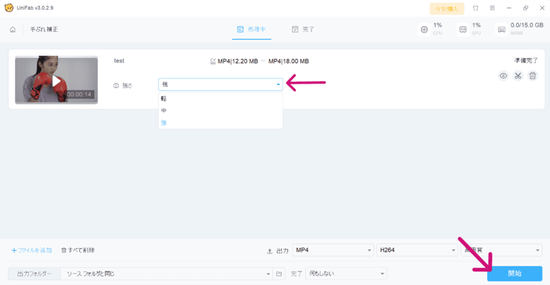
Task: Click the 今すぐ購入 buy now button
Action: (447, 8)
